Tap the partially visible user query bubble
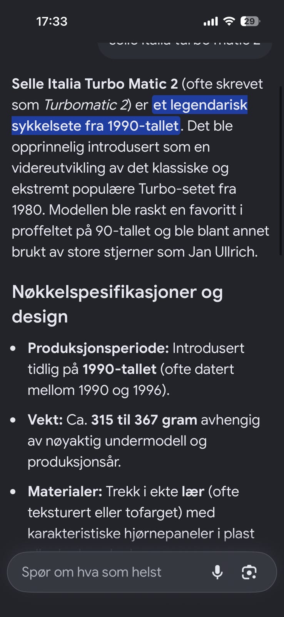This screenshot has width=284, height=617. point(185,49)
